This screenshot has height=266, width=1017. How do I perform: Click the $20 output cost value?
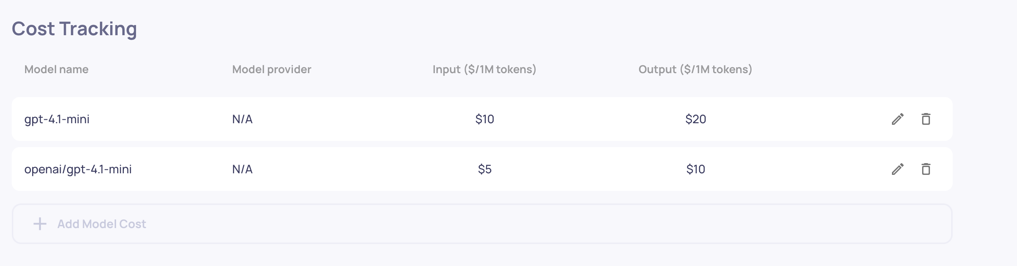pos(696,119)
